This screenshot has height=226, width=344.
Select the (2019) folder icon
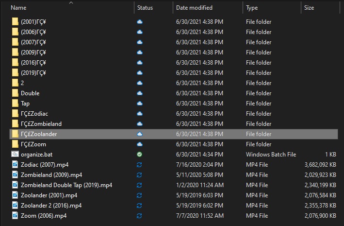[15, 73]
